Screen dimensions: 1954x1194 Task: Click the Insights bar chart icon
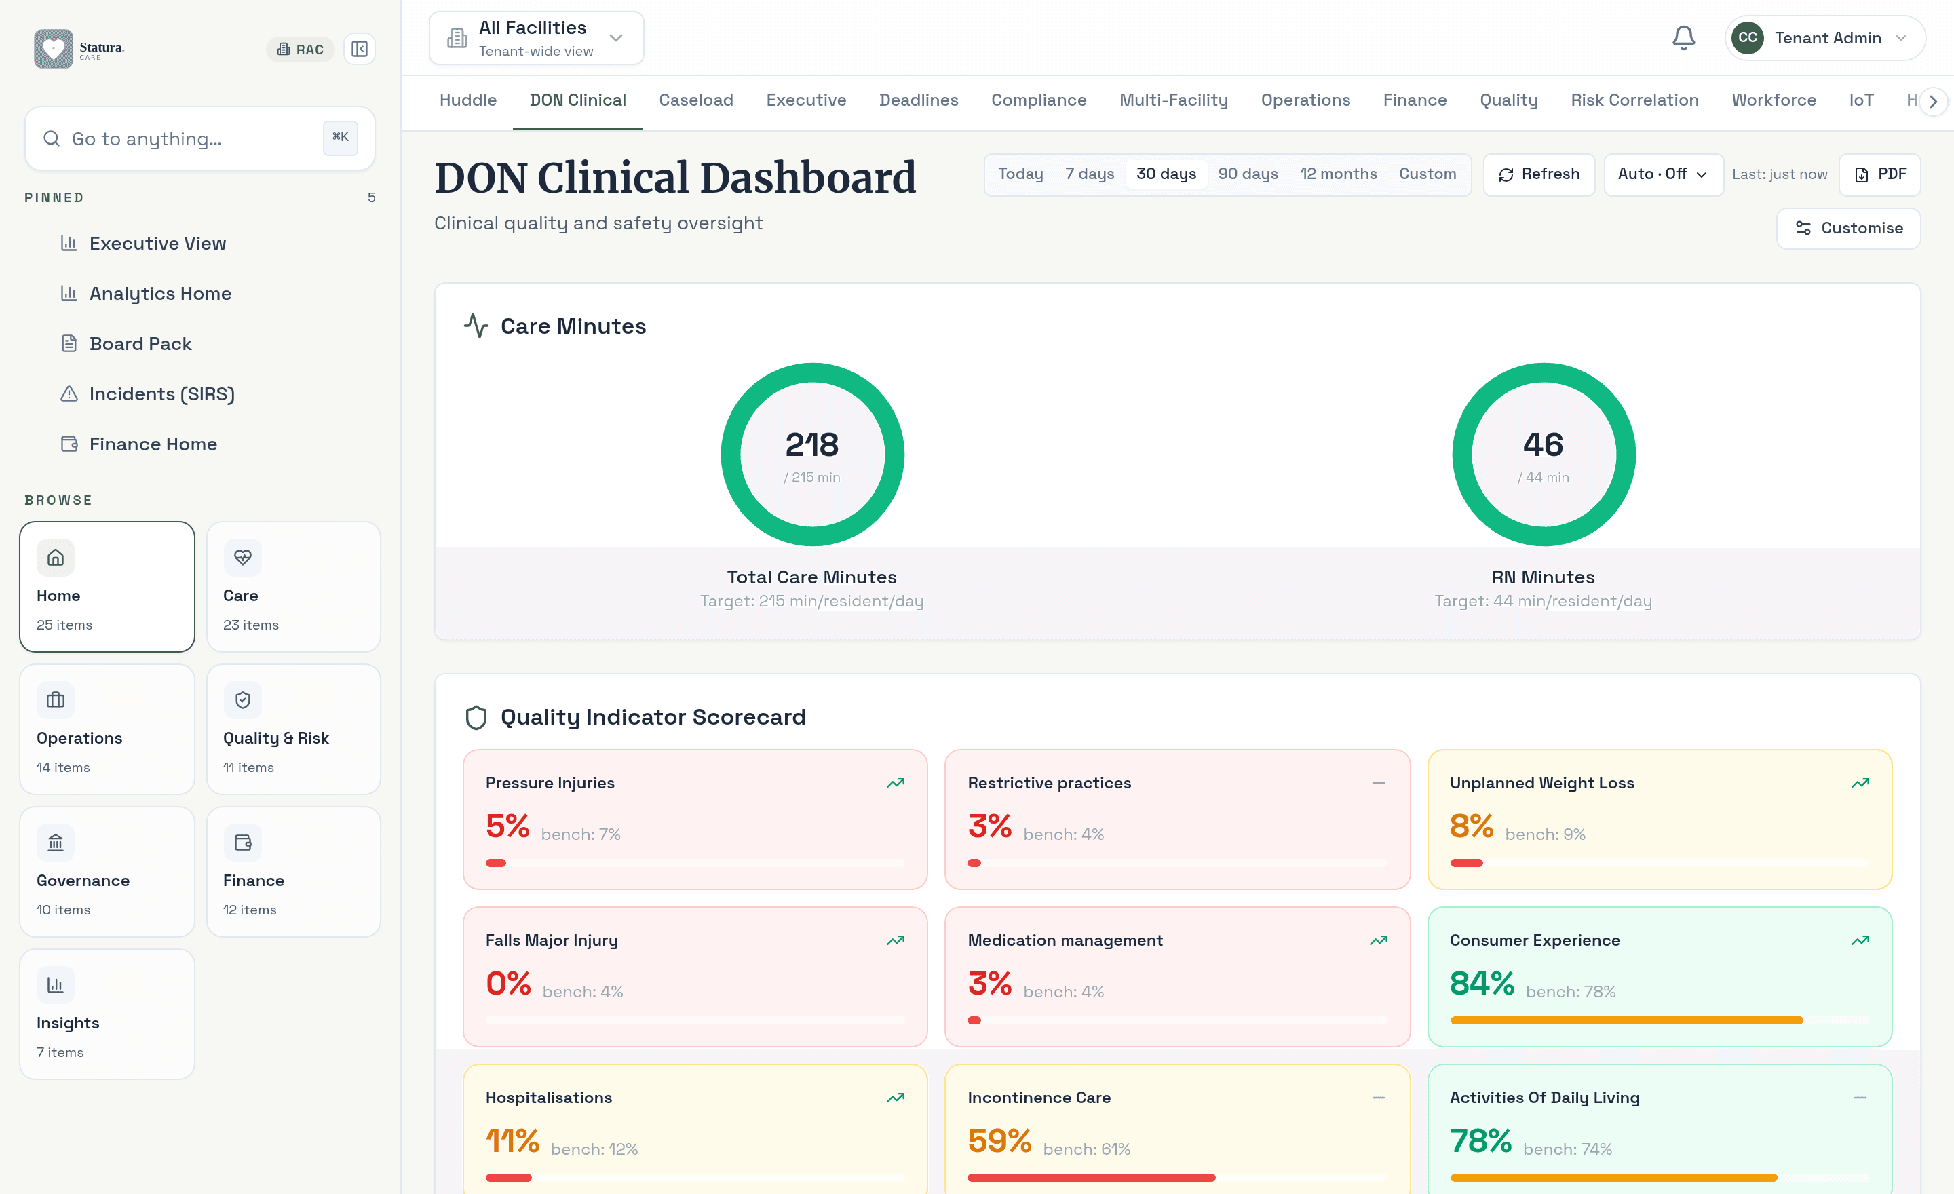pos(56,984)
